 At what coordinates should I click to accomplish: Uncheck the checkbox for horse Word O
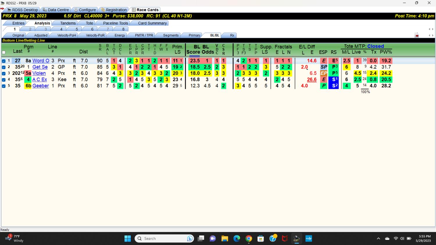(4, 61)
